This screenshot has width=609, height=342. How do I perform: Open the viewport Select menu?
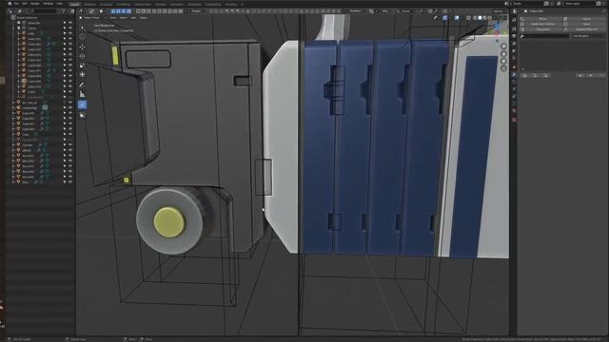[x=123, y=18]
